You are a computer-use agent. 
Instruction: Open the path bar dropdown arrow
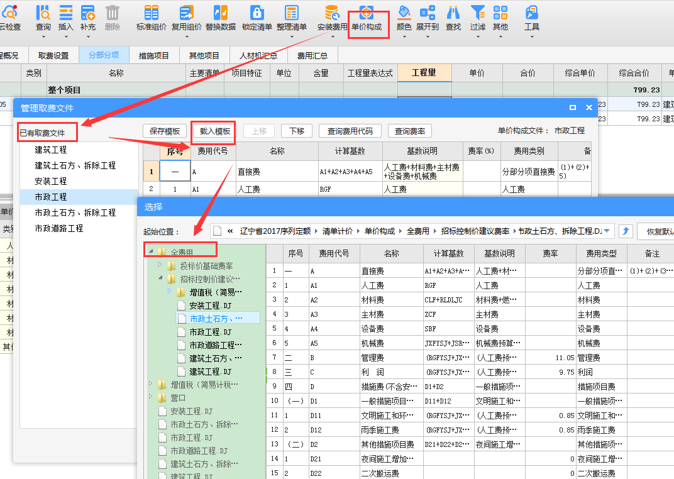click(607, 231)
